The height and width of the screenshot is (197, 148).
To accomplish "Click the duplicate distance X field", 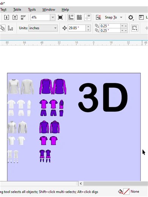I will coord(110,26).
